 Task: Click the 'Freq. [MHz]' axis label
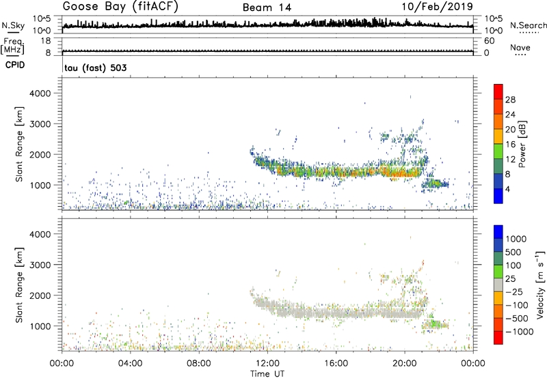12,46
